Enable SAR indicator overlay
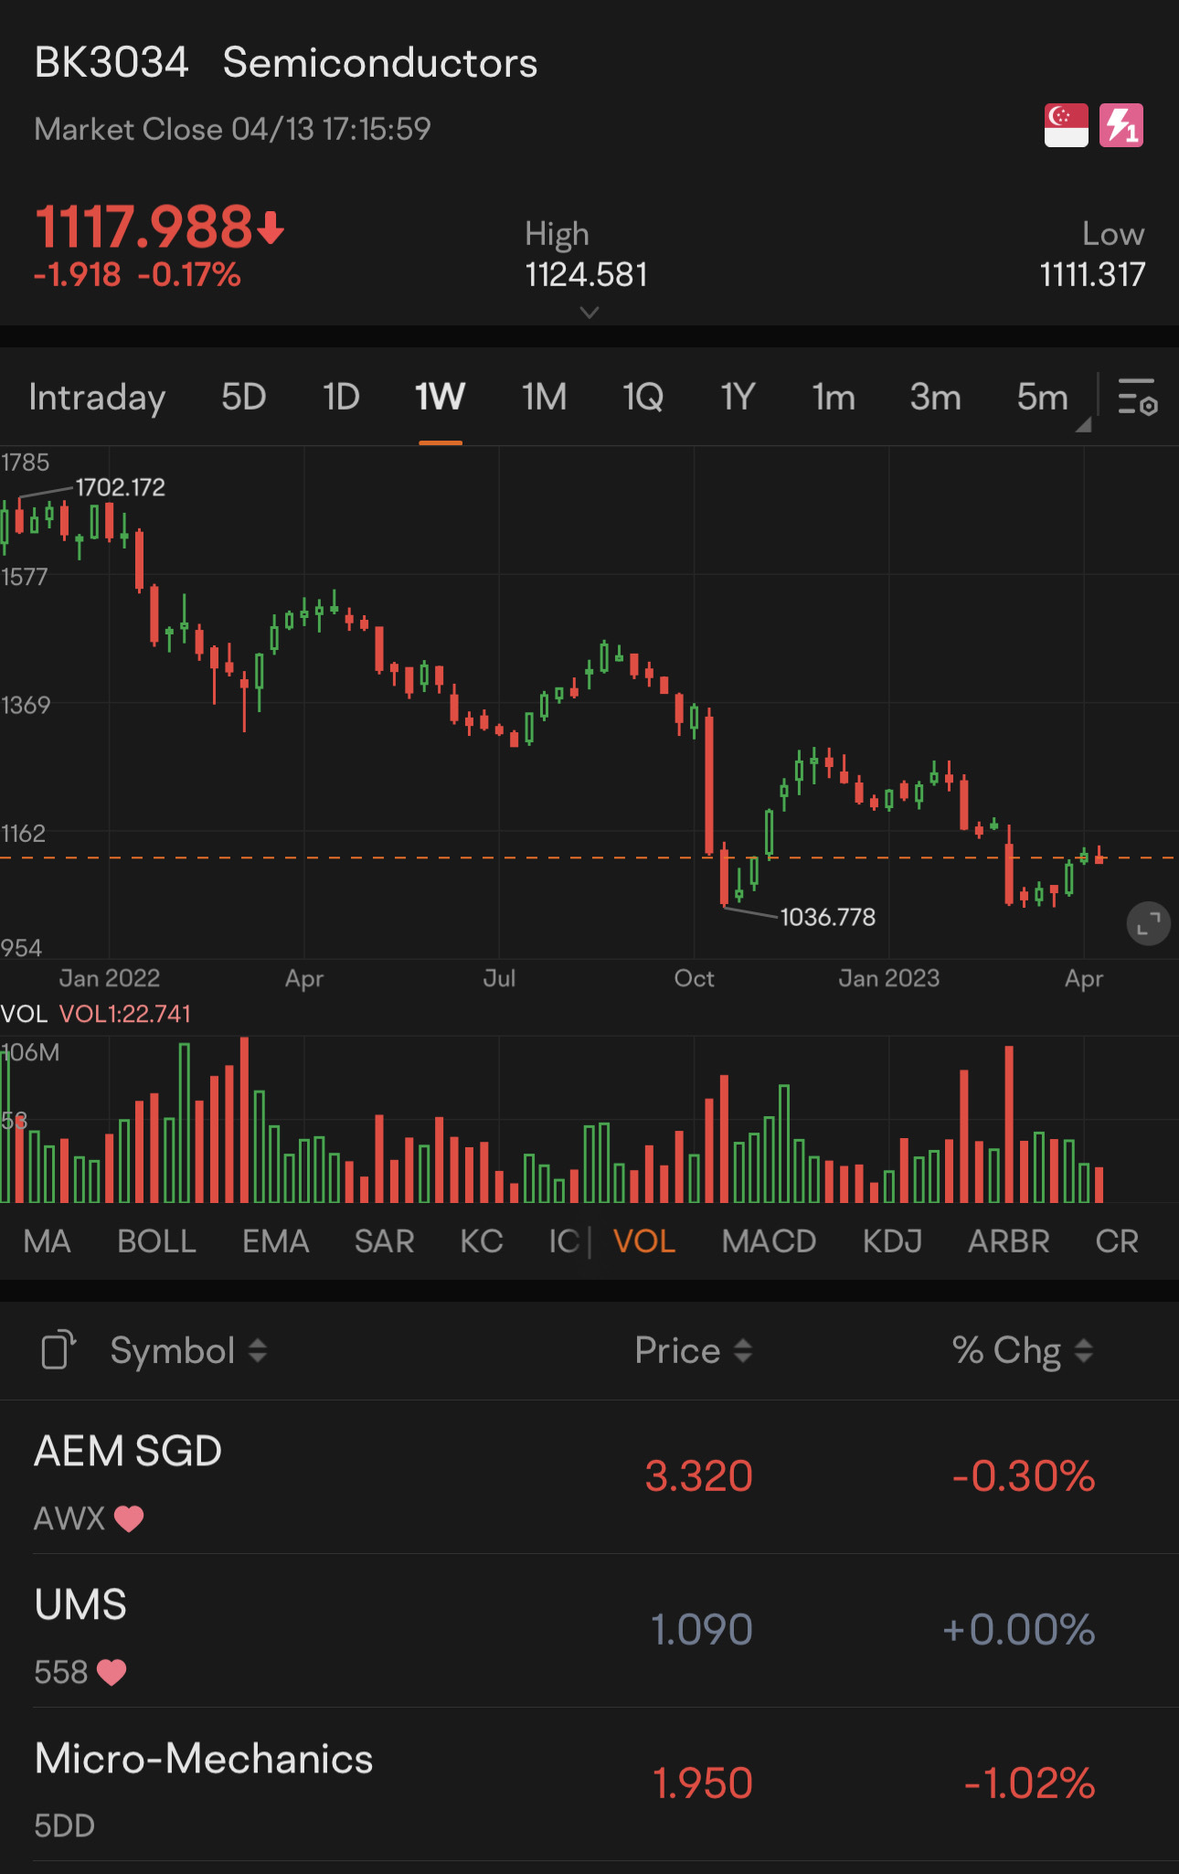 pyautogui.click(x=384, y=1241)
